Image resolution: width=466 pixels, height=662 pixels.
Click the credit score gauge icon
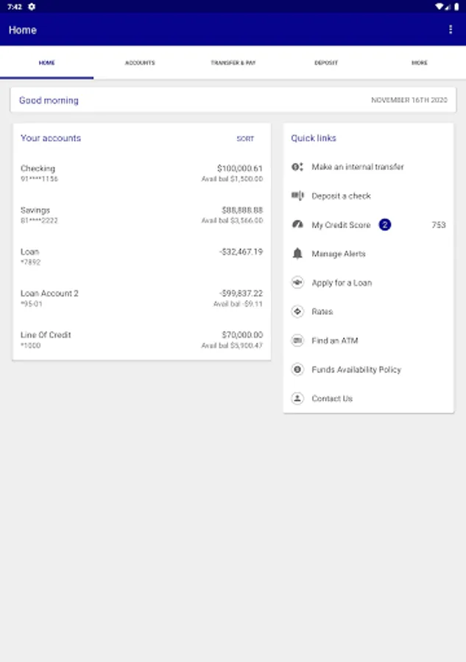click(x=297, y=224)
